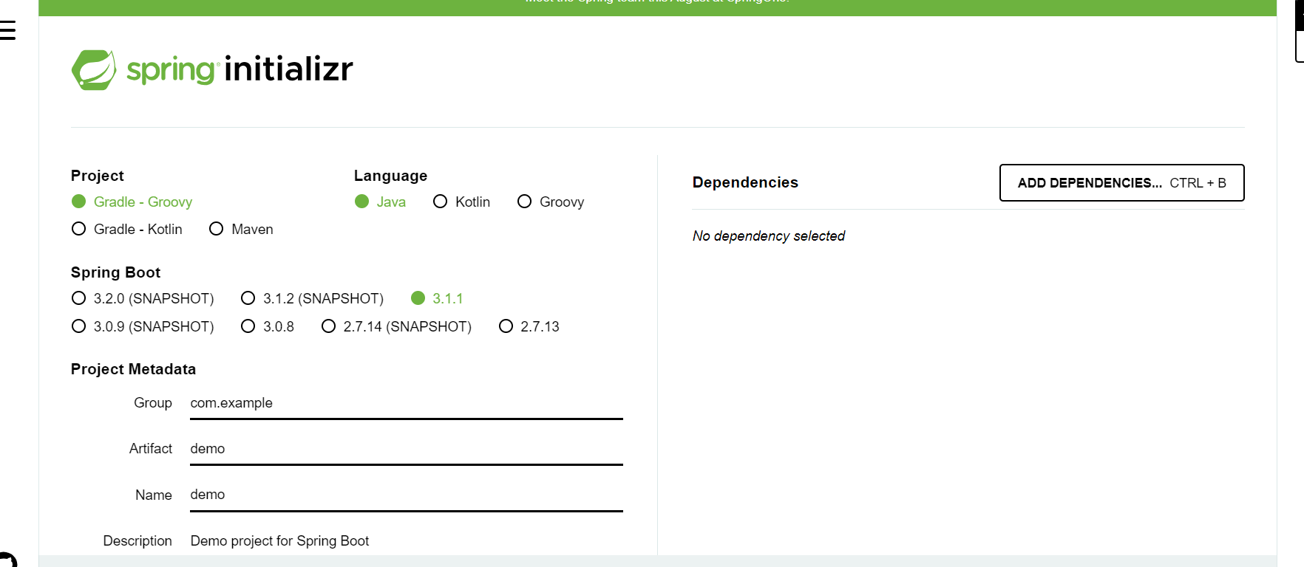This screenshot has width=1304, height=567.
Task: Click the Spring Initializr logo
Action: point(212,70)
